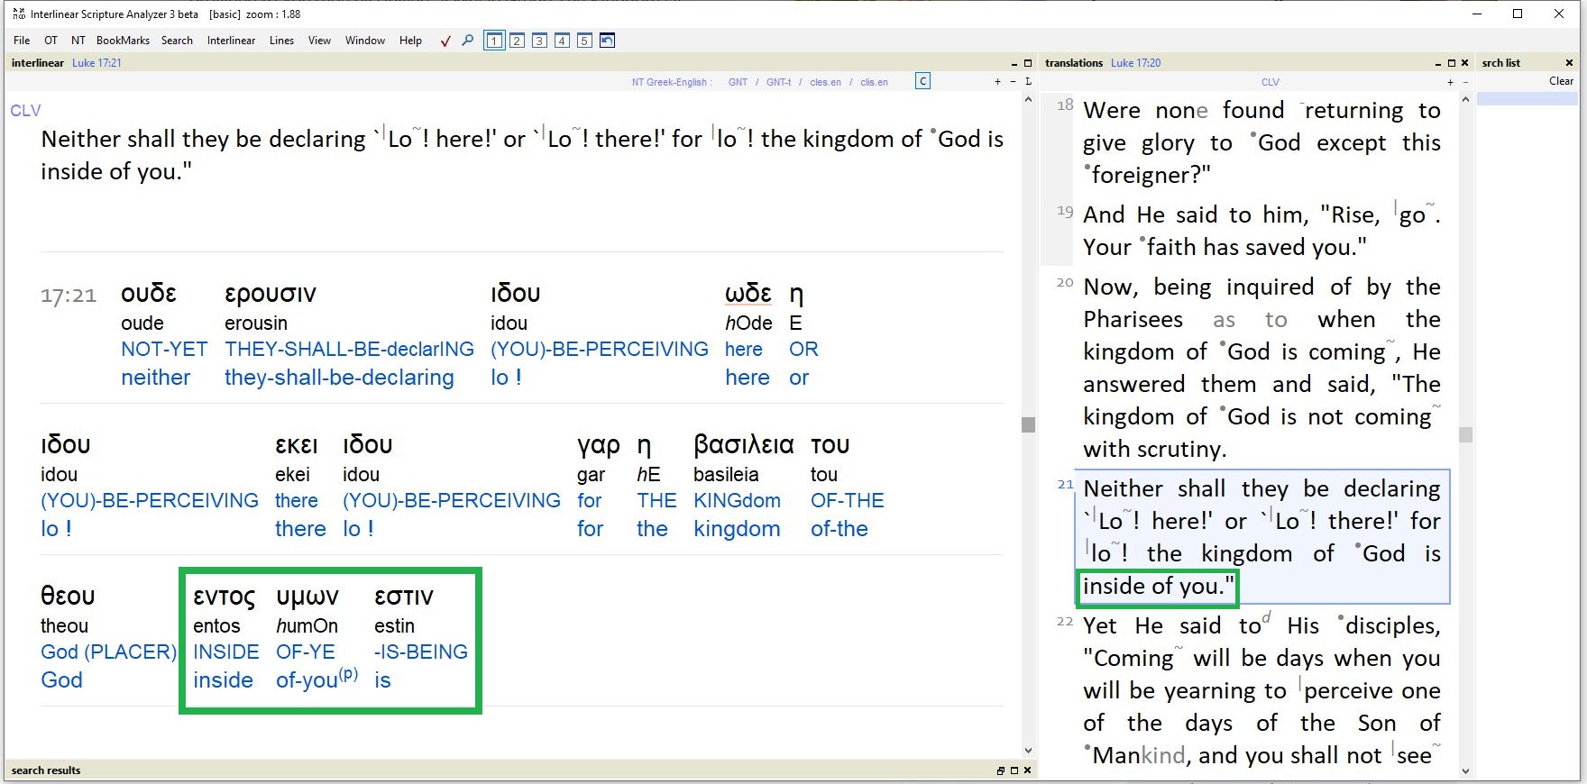Select the cles.en source link
Image resolution: width=1587 pixels, height=784 pixels.
825,82
